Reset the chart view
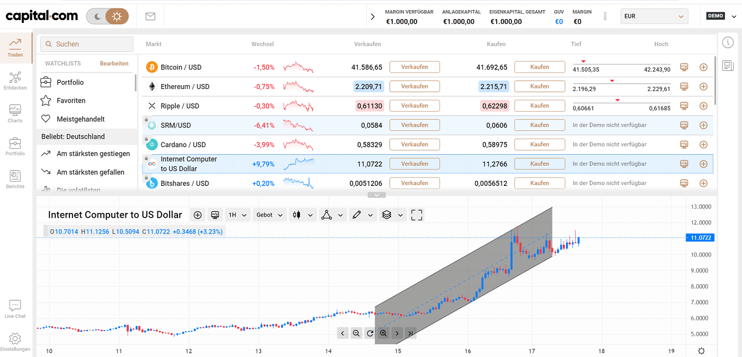The width and height of the screenshot is (742, 357). [x=370, y=333]
